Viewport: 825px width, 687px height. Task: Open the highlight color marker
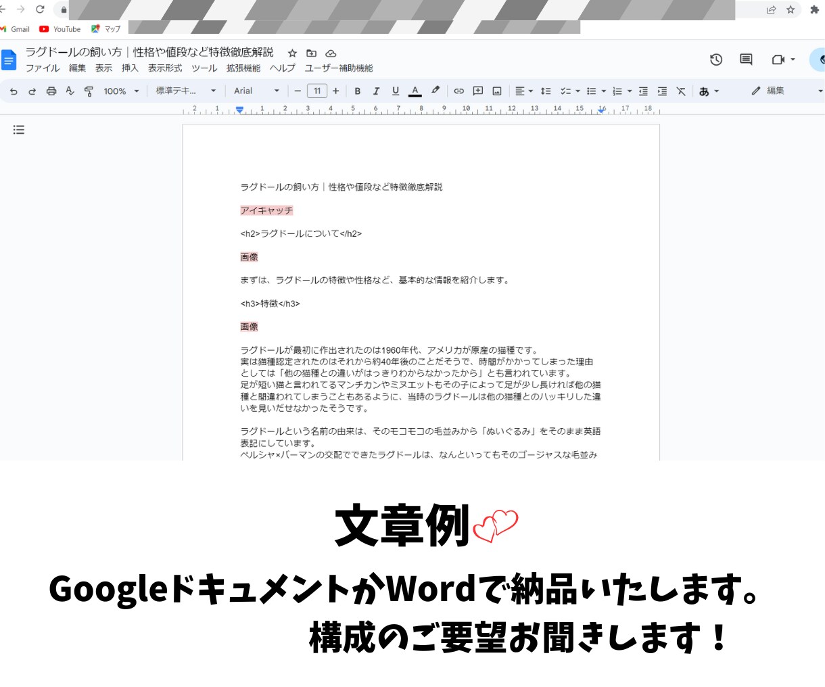pyautogui.click(x=435, y=91)
